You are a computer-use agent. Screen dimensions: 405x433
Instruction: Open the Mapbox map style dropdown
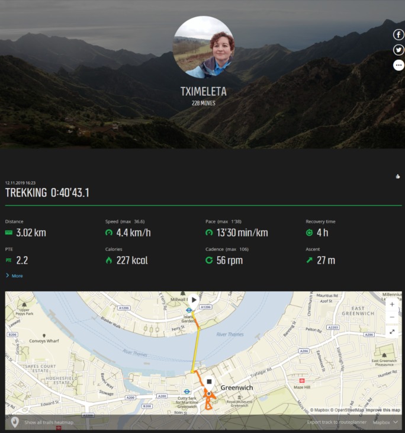click(x=385, y=422)
